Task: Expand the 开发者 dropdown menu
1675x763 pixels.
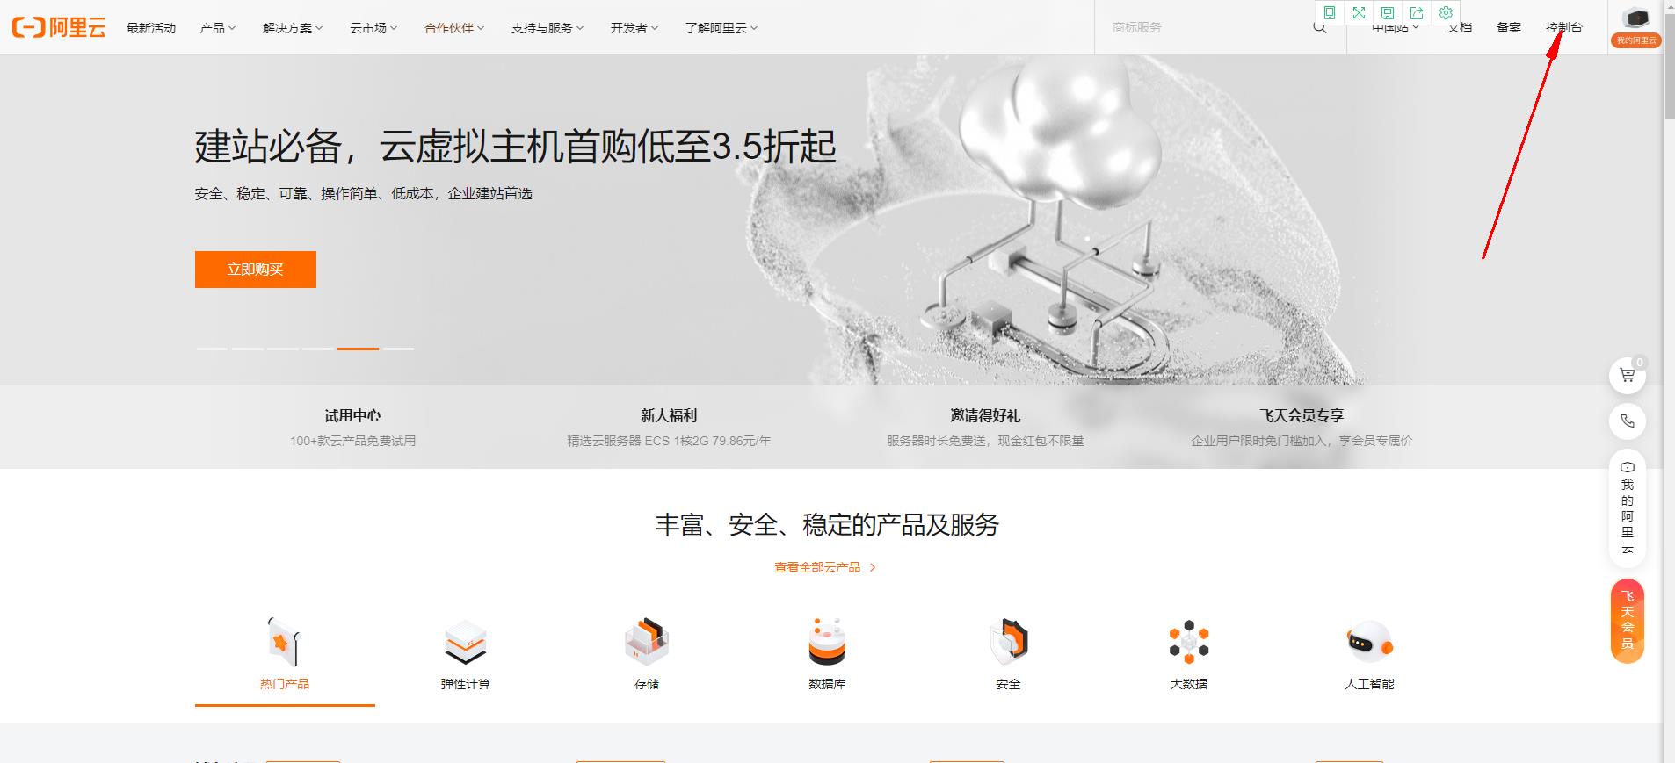Action: coord(634,28)
